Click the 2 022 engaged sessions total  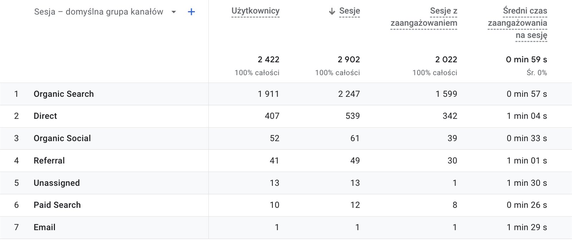446,59
